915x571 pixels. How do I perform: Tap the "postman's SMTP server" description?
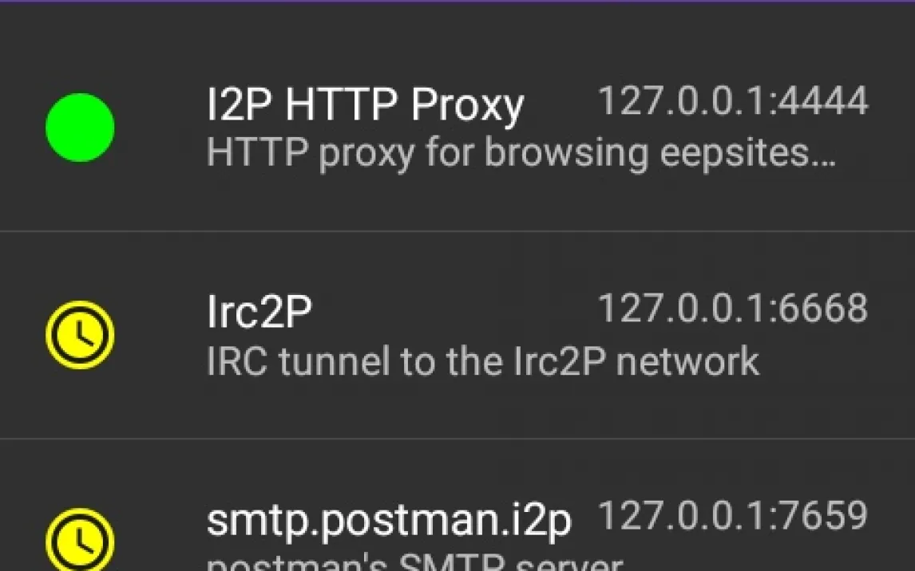pyautogui.click(x=414, y=562)
